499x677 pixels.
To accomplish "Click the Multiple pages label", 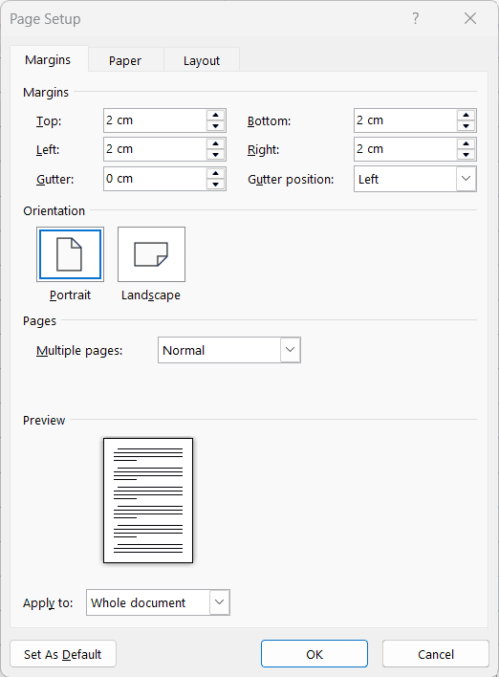I will tap(79, 351).
